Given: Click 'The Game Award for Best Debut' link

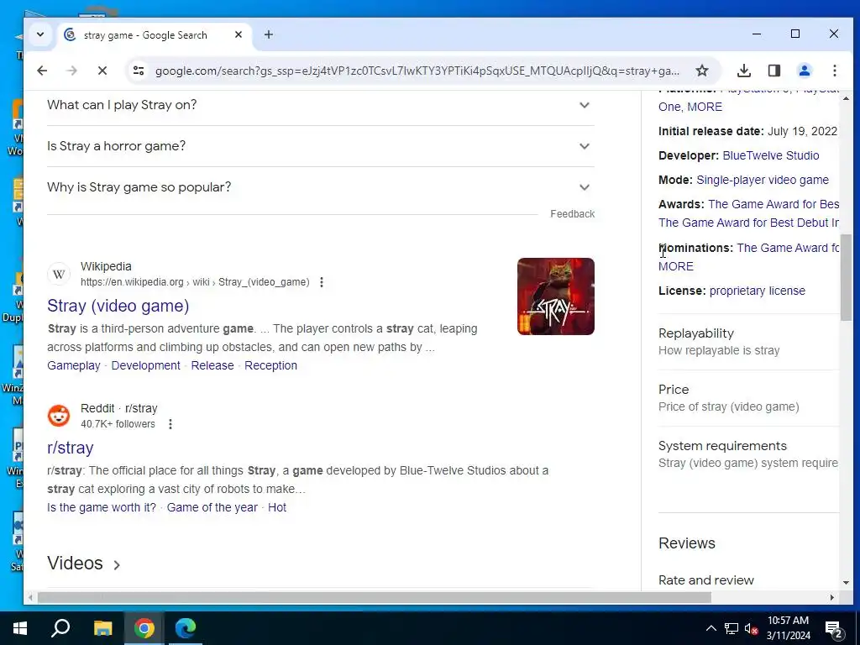Looking at the screenshot, I should (748, 223).
